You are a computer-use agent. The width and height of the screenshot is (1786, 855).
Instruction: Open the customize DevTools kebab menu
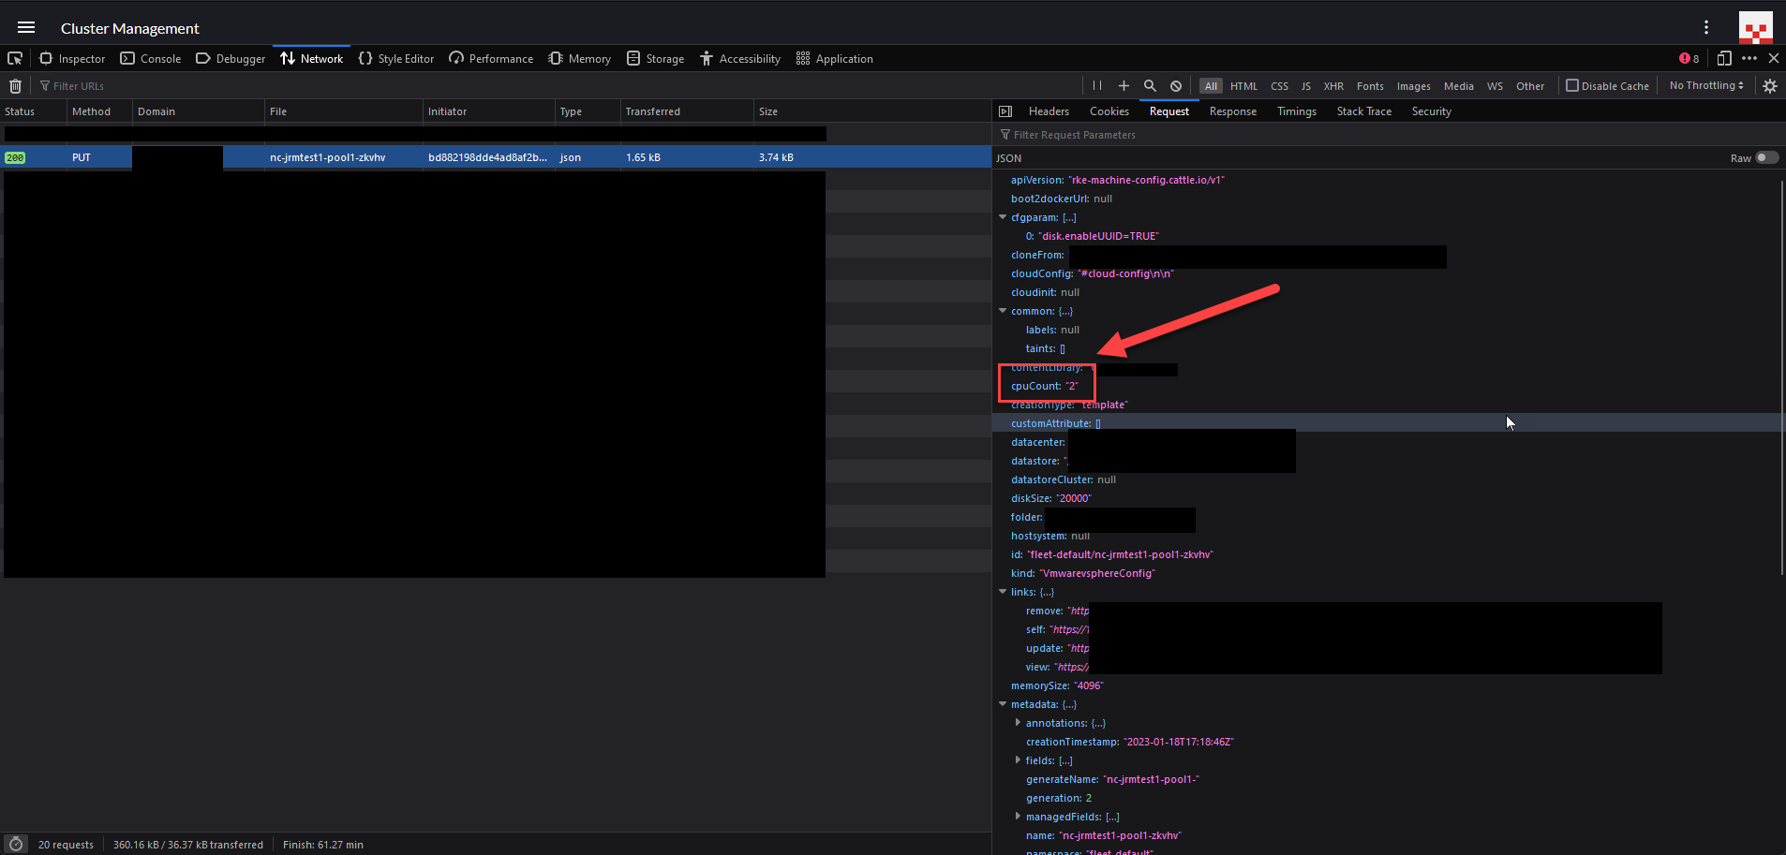click(1749, 58)
